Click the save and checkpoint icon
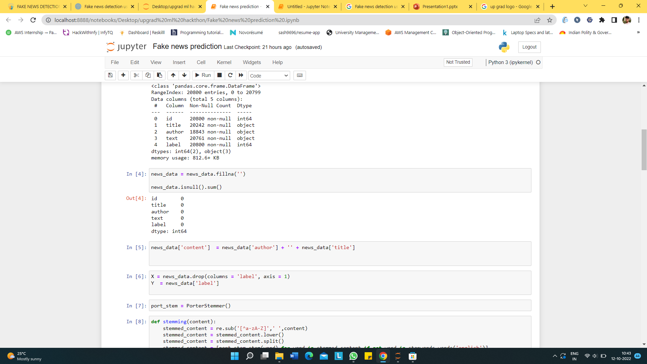Viewport: 647px width, 364px height. (x=110, y=75)
